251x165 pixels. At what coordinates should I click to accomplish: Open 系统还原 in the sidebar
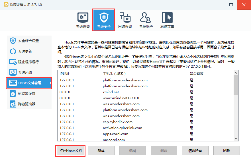[29, 73]
